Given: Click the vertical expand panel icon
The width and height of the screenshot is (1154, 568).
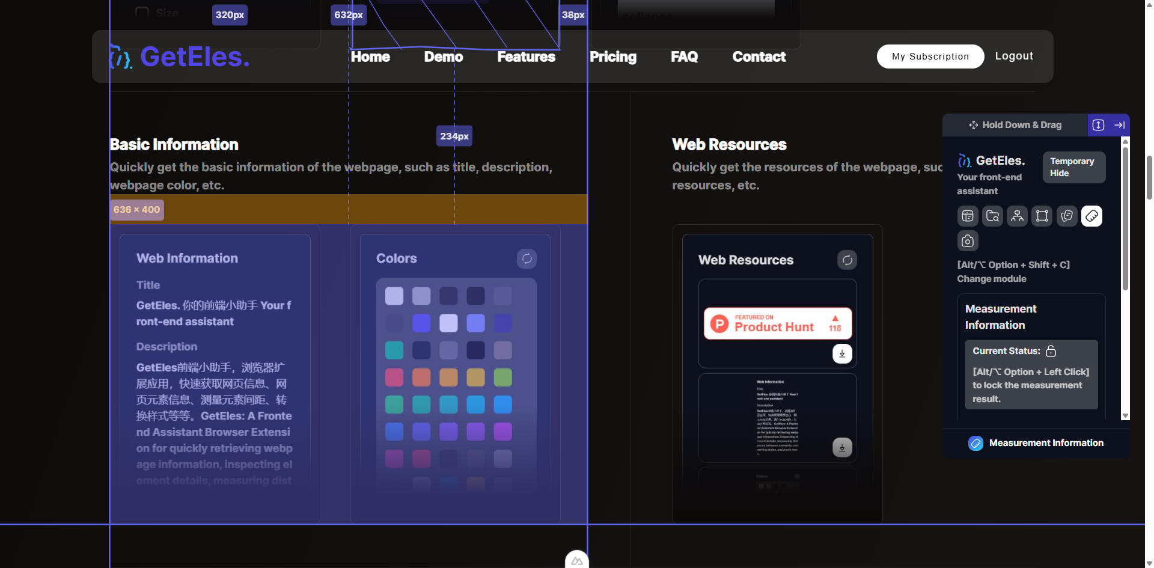Looking at the screenshot, I should pyautogui.click(x=1098, y=125).
